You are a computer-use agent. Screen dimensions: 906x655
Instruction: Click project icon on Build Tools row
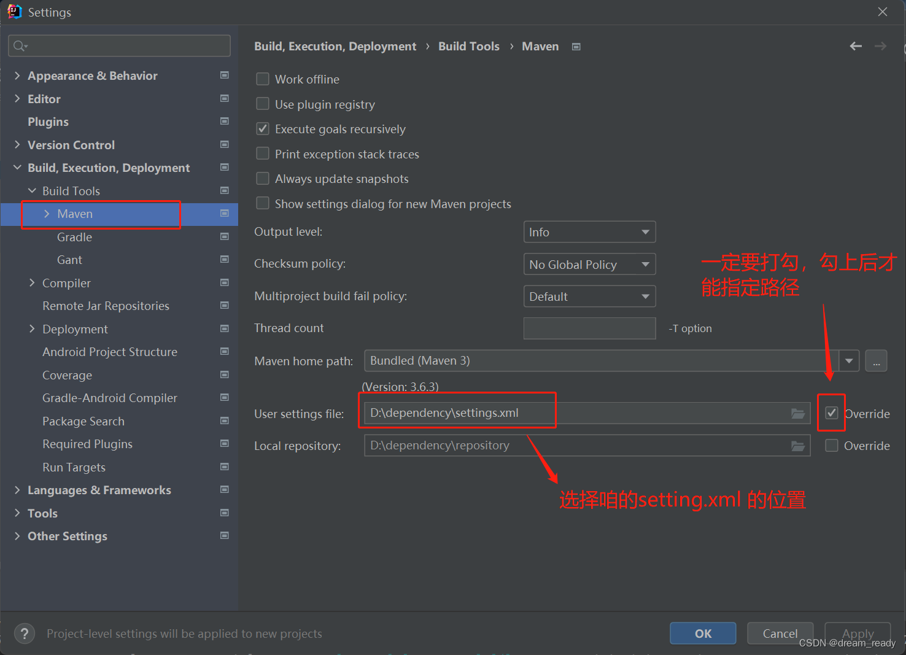point(225,190)
